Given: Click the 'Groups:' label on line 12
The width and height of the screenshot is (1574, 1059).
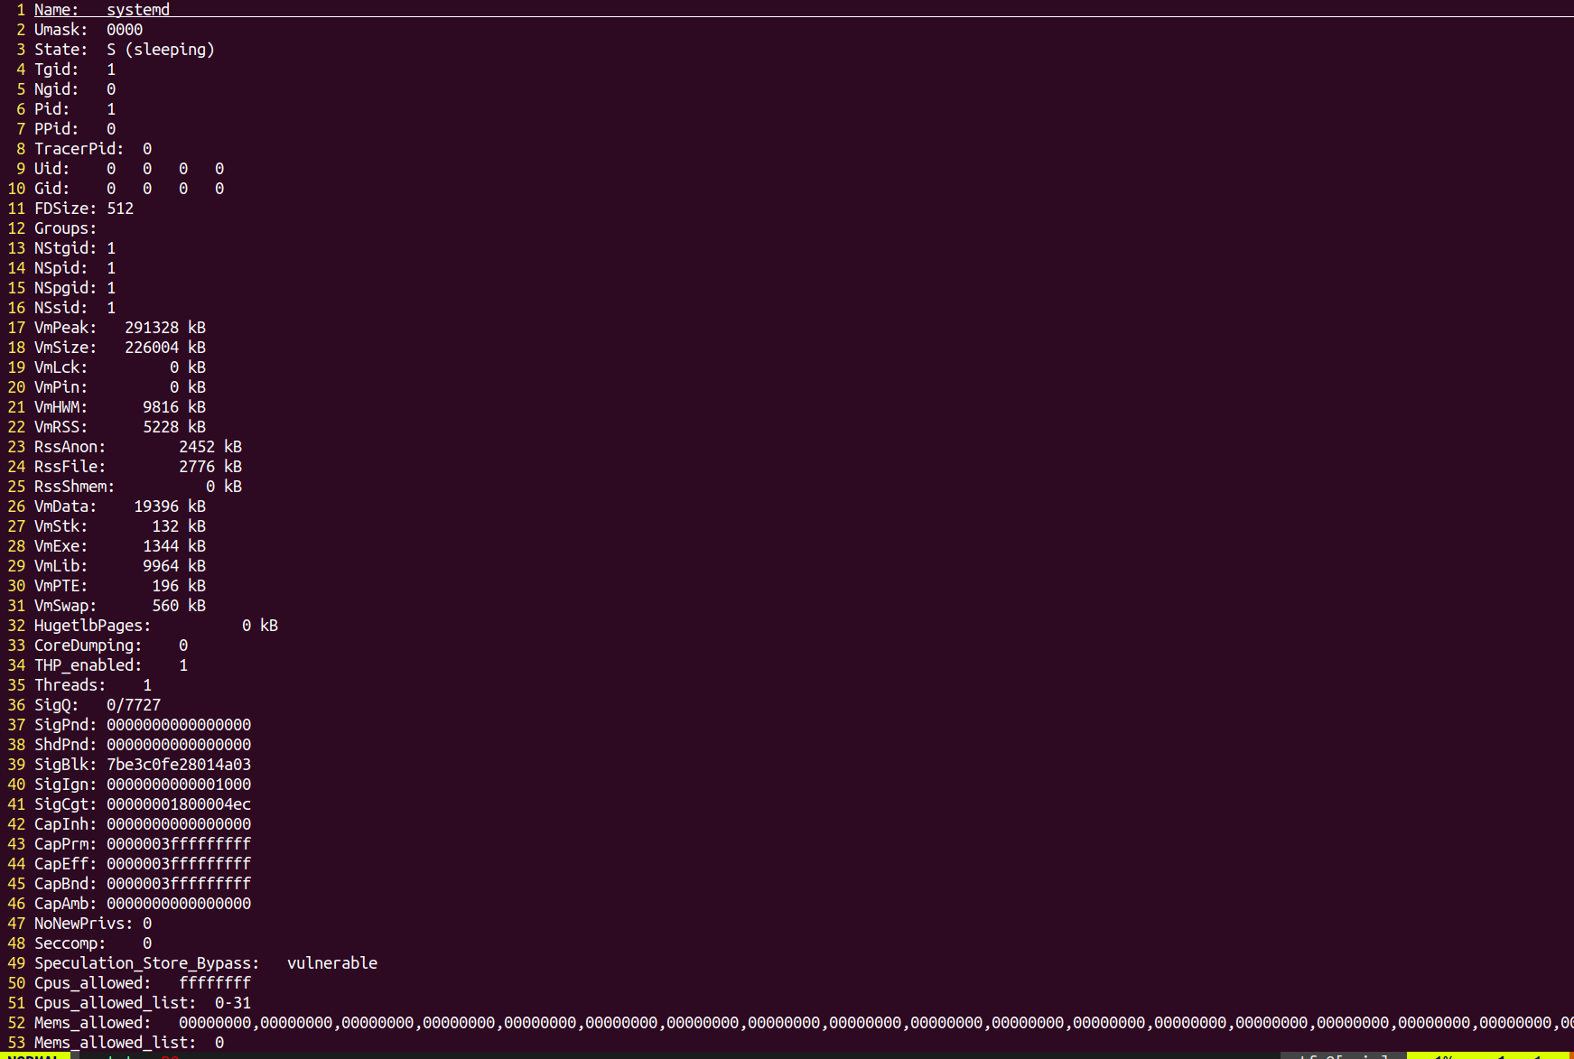Looking at the screenshot, I should (66, 228).
